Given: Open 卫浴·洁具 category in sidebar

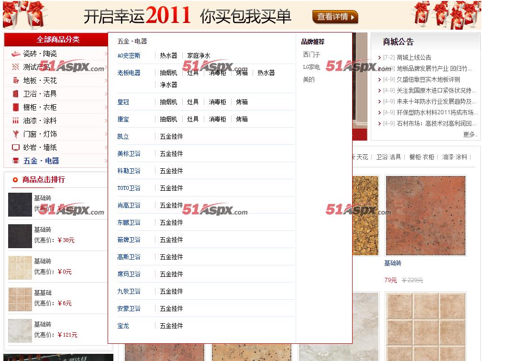Looking at the screenshot, I should [40, 94].
